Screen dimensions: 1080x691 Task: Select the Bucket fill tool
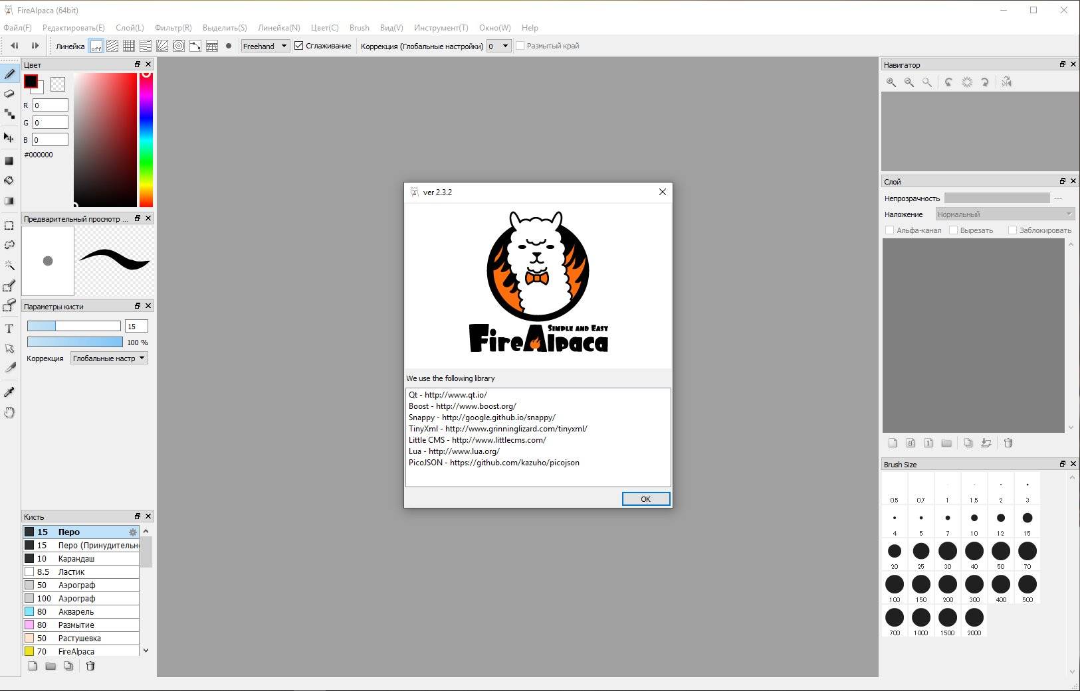coord(9,181)
